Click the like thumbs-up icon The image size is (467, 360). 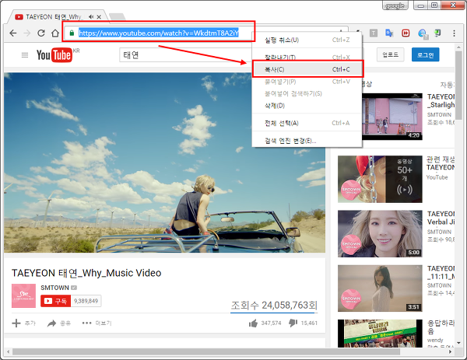(253, 323)
